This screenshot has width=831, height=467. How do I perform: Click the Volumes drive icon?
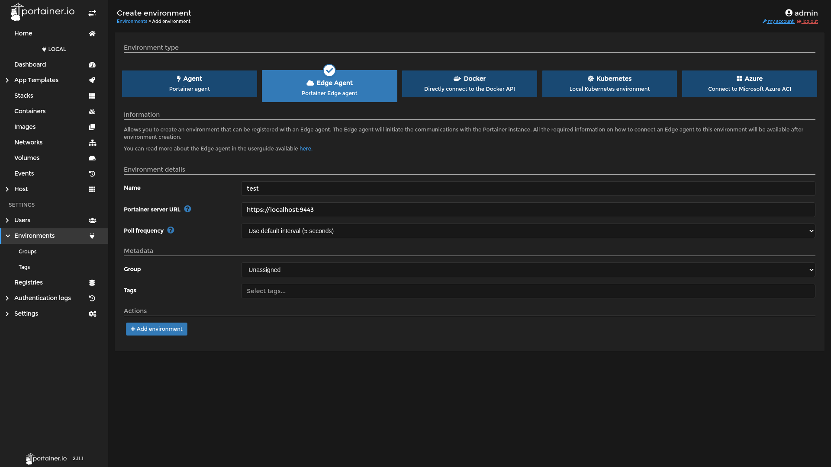[x=92, y=158]
